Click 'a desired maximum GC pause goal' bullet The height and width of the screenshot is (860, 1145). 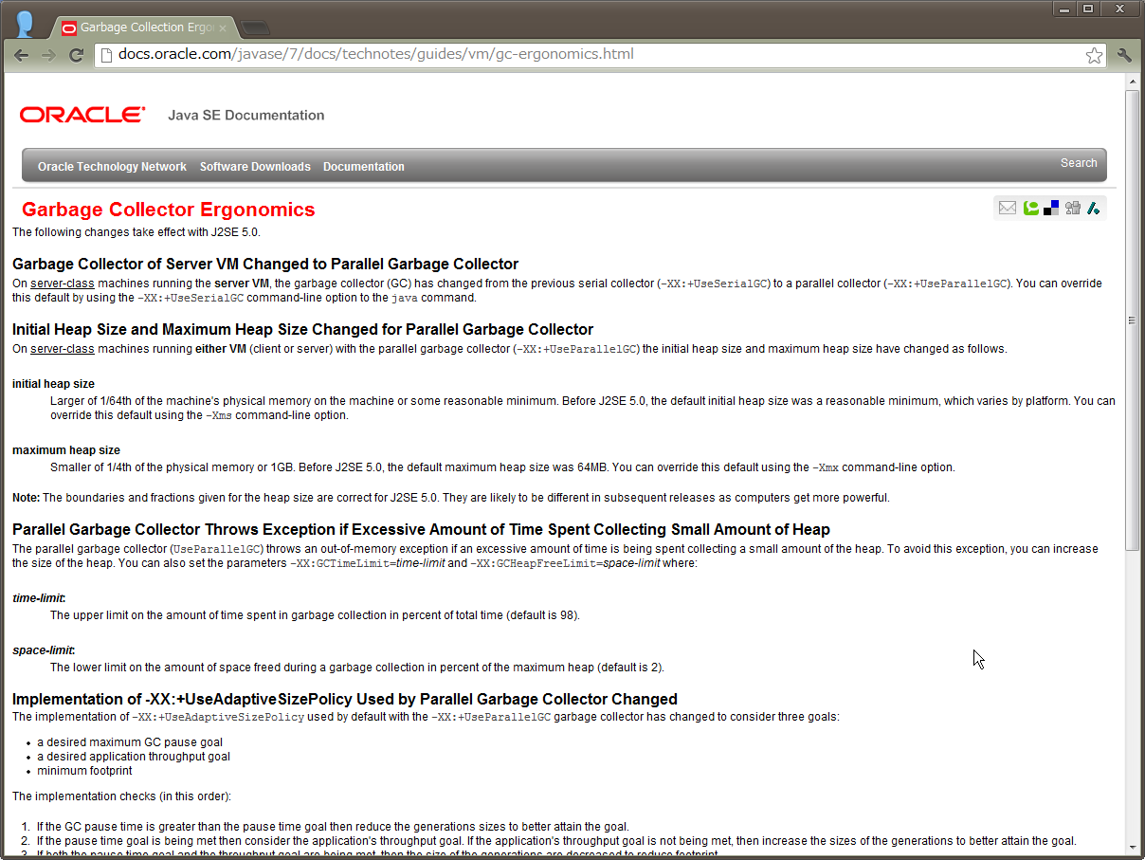[130, 742]
